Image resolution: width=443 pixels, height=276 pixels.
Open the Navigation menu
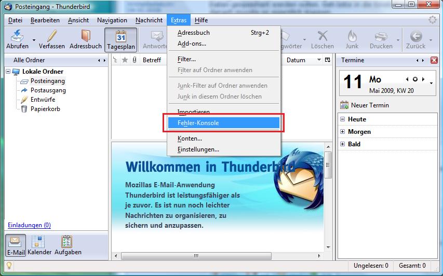pos(112,20)
